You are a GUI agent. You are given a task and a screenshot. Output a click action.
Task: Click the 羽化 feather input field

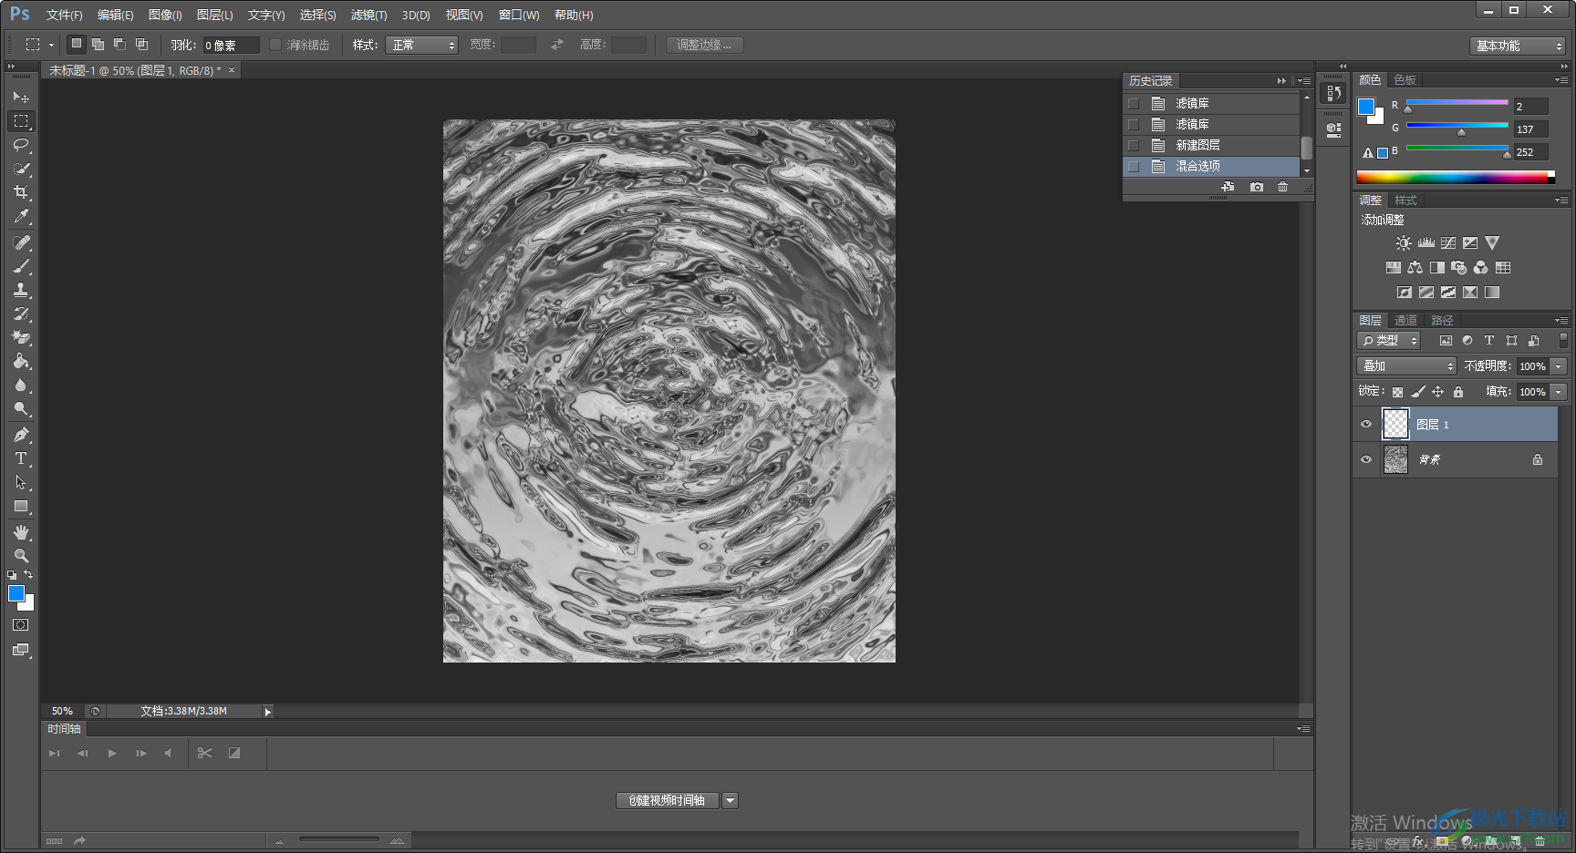(231, 45)
